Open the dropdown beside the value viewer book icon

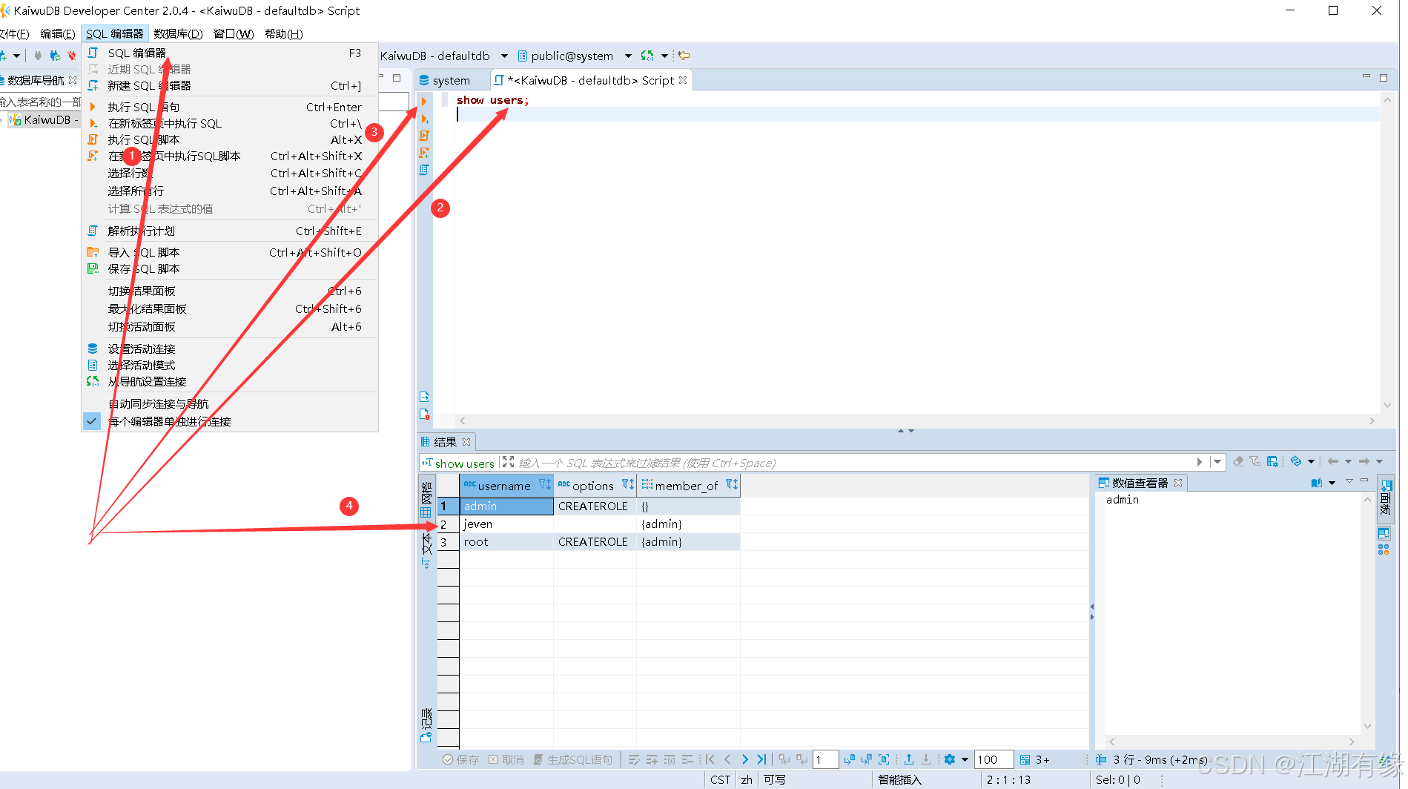point(1332,483)
